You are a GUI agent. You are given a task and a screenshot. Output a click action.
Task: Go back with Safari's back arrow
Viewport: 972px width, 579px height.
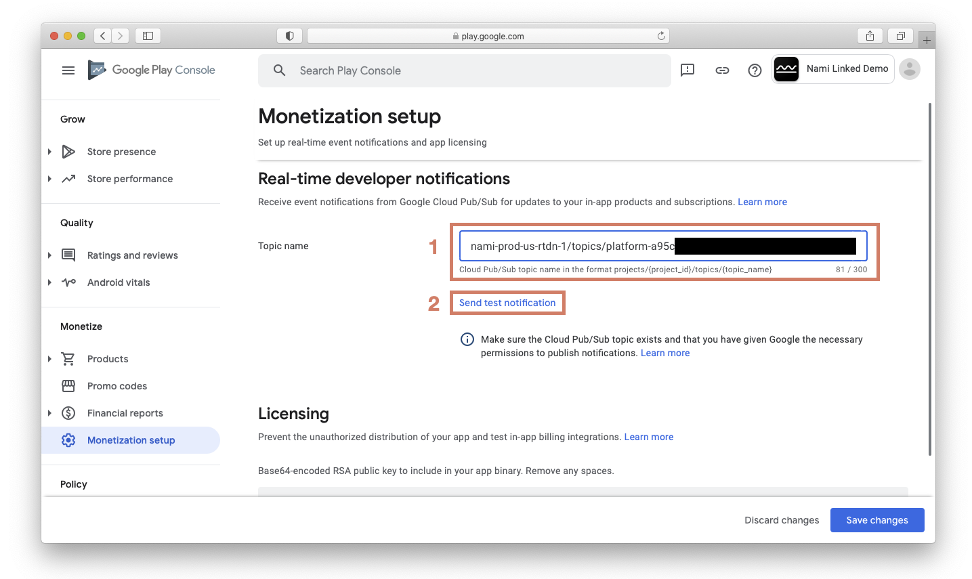[x=102, y=36]
